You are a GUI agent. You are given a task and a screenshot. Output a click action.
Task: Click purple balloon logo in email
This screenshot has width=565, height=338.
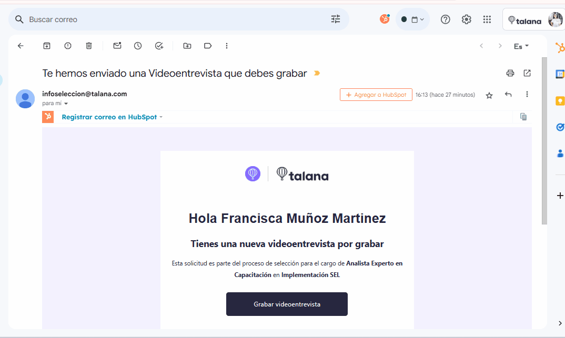[x=253, y=174]
